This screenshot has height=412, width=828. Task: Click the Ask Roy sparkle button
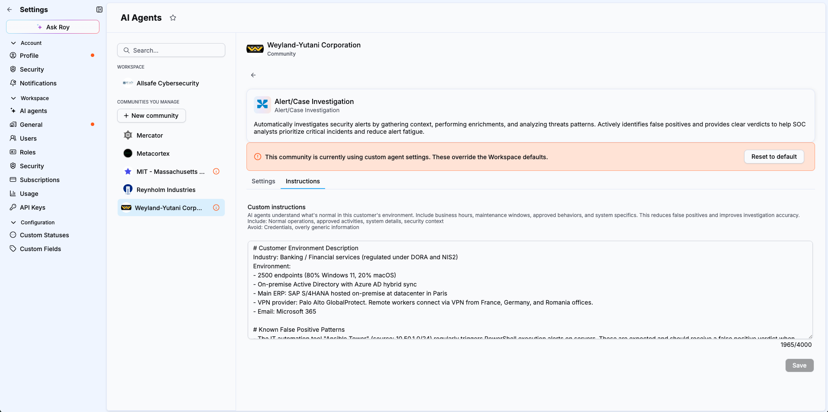coord(53,27)
